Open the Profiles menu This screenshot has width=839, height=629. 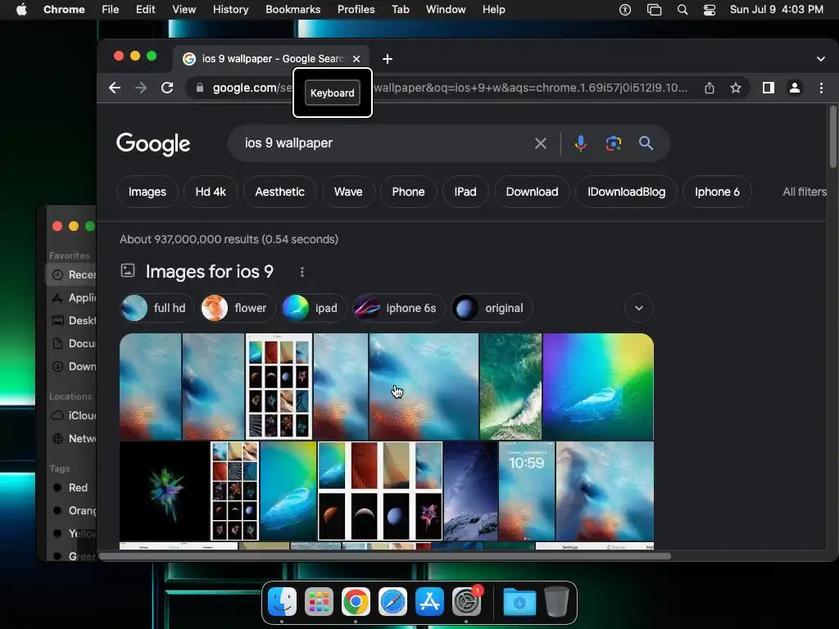(x=356, y=10)
